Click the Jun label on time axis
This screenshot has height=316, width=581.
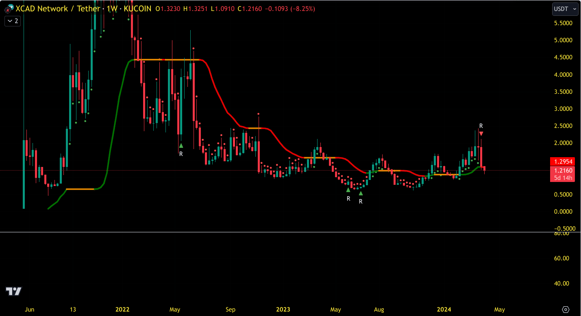tap(30, 310)
